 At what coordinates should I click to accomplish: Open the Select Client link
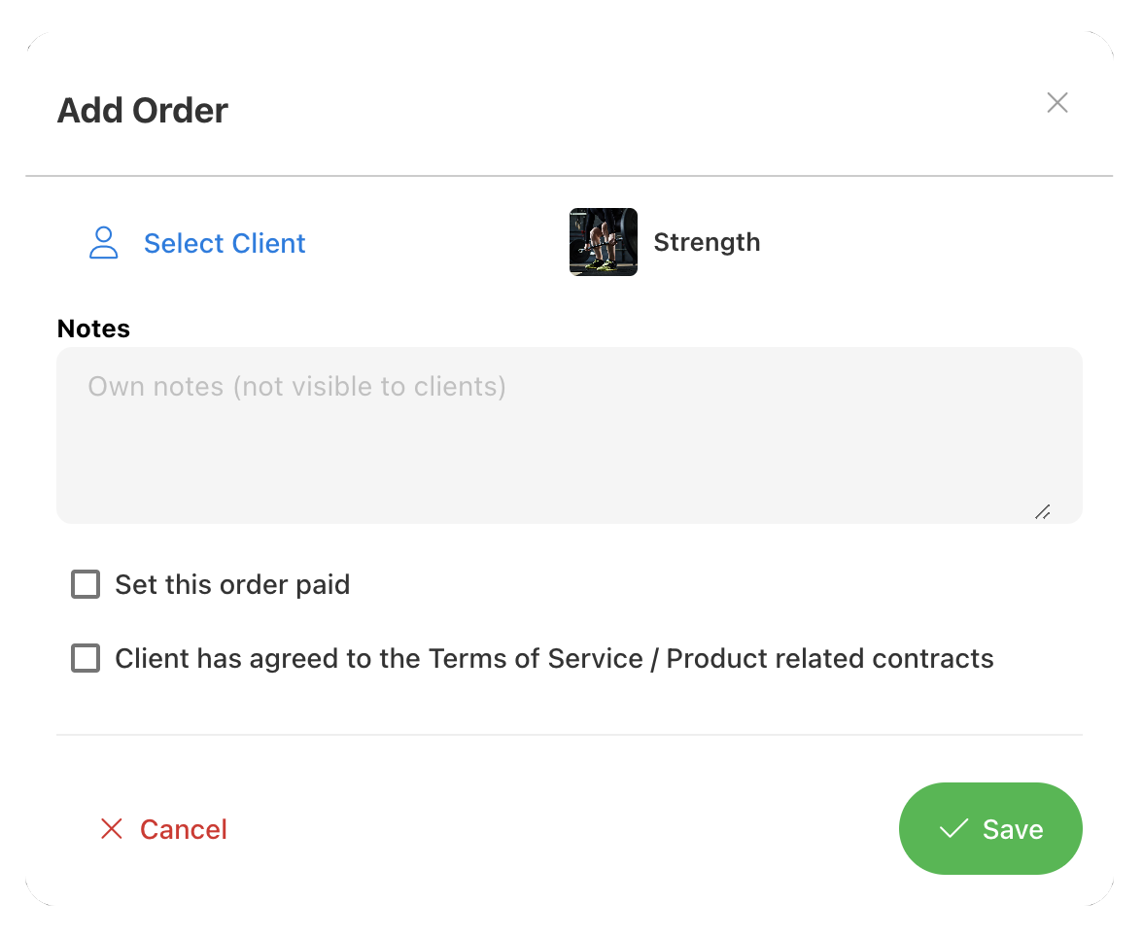tap(225, 243)
